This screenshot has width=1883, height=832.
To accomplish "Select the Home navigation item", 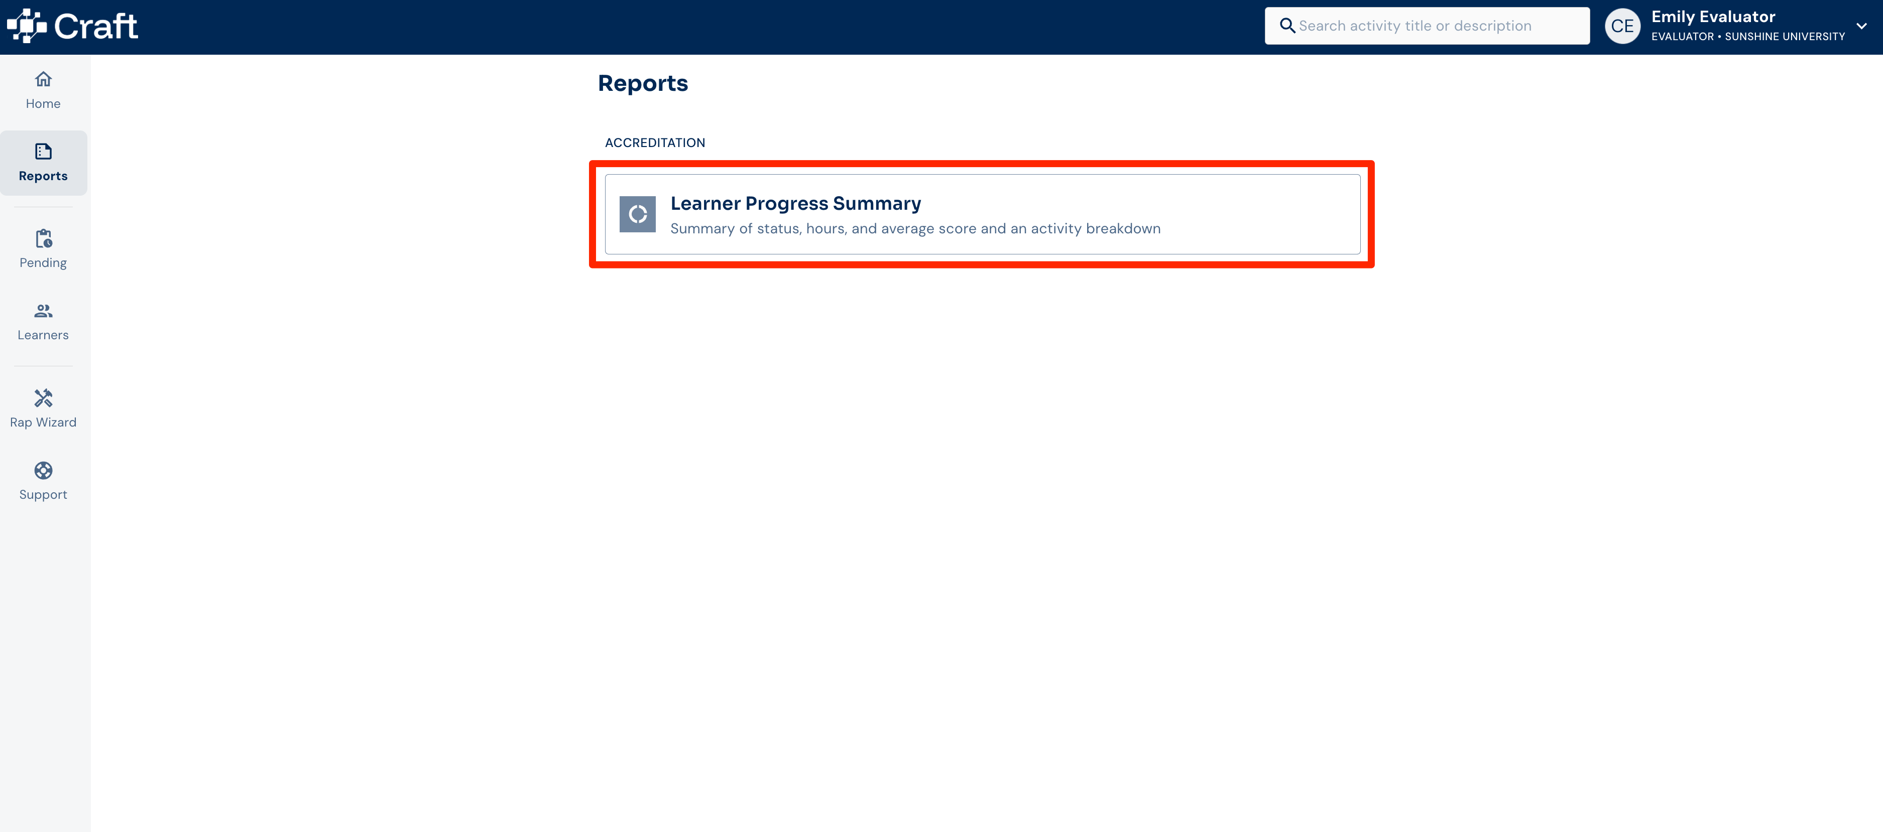I will pos(42,90).
